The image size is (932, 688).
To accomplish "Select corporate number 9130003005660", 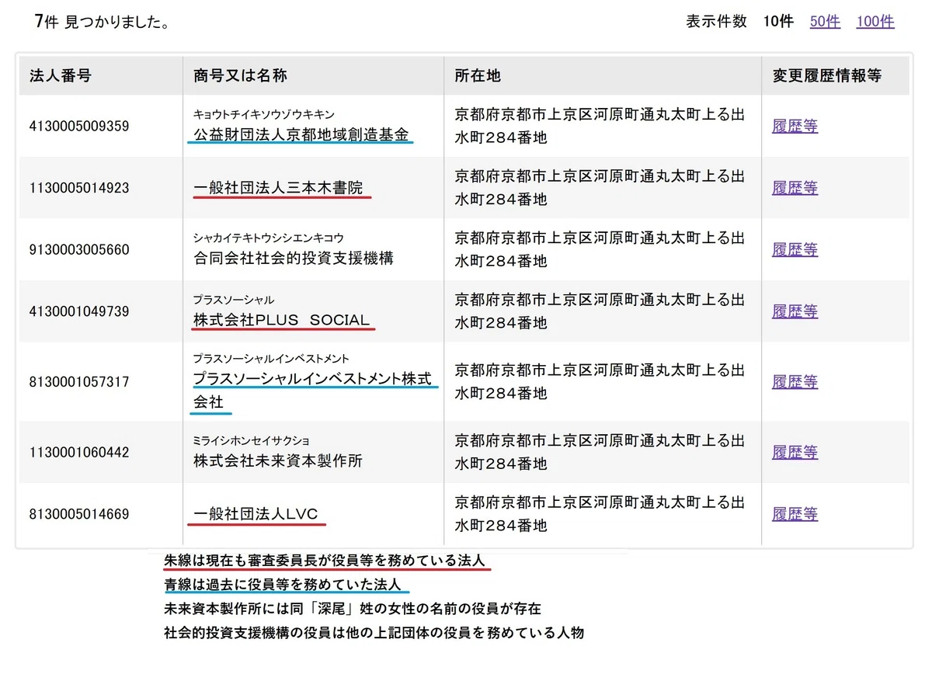I will [79, 250].
